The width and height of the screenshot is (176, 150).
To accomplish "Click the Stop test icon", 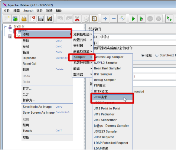I will coord(150,19).
